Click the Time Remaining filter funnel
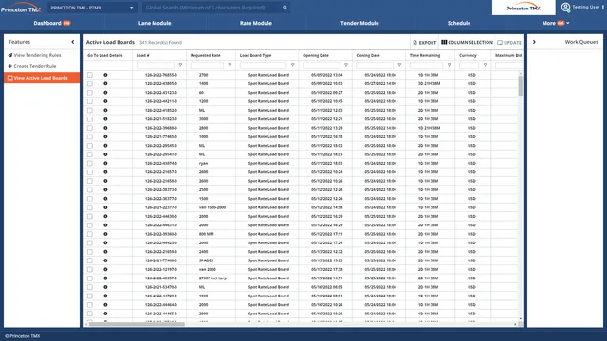607x341 pixels. [449, 65]
